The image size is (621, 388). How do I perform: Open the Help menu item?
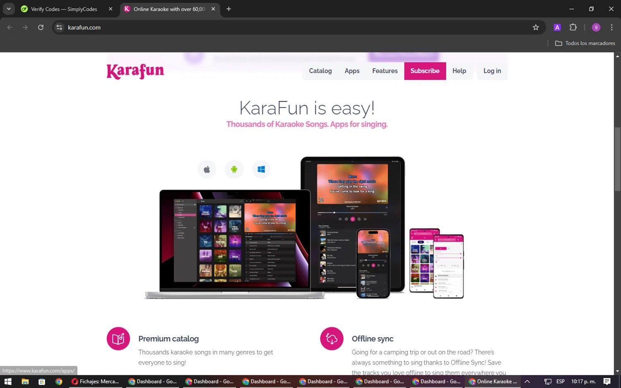click(x=459, y=71)
